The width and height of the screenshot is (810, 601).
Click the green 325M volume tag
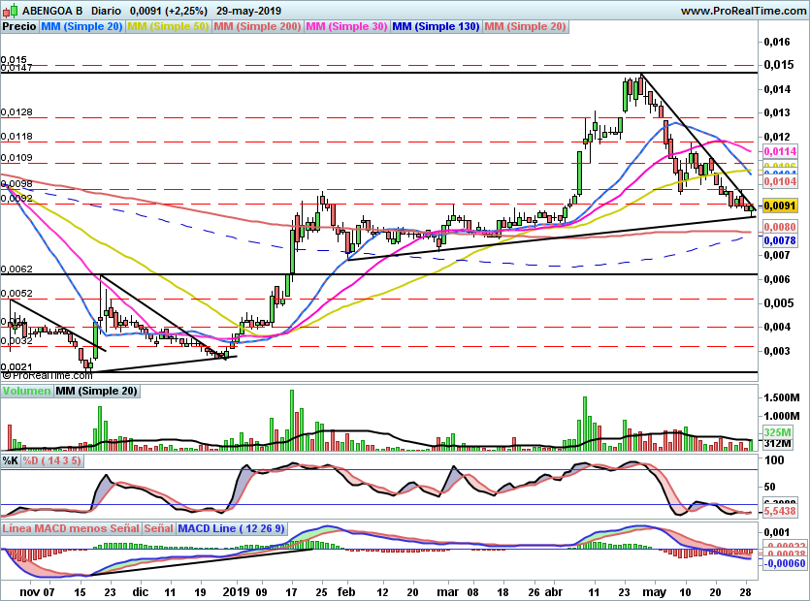[x=777, y=432]
